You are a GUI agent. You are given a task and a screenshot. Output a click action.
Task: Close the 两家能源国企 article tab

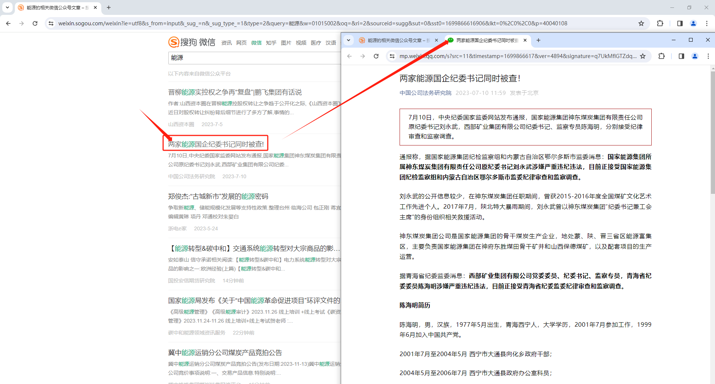(x=525, y=40)
